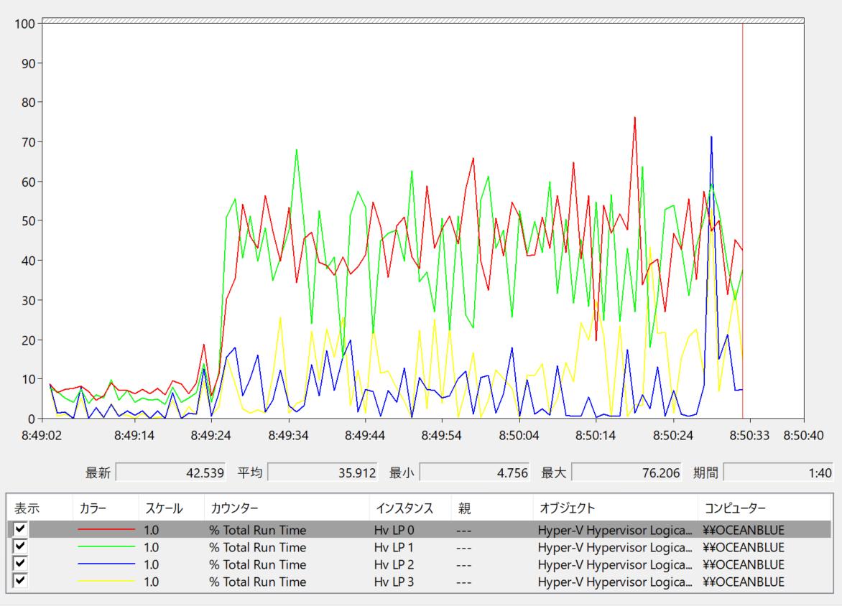Screen dimensions: 842x606
Task: Click the 8:50:33 time axis label
Action: 749,435
